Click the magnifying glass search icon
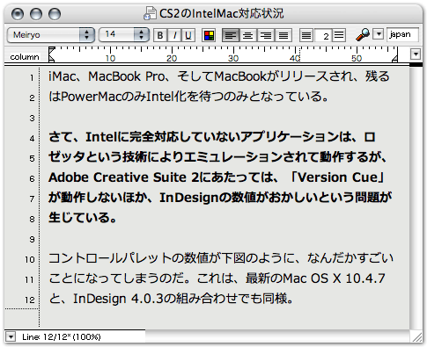 tap(363, 35)
